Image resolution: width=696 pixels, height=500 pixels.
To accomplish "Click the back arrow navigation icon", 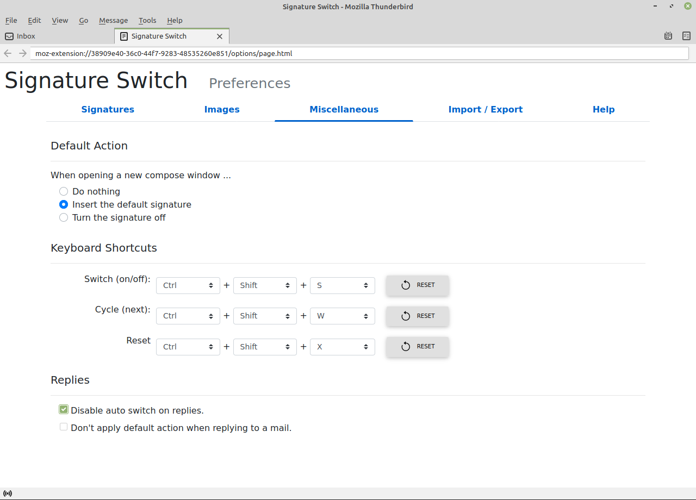I will (x=8, y=53).
